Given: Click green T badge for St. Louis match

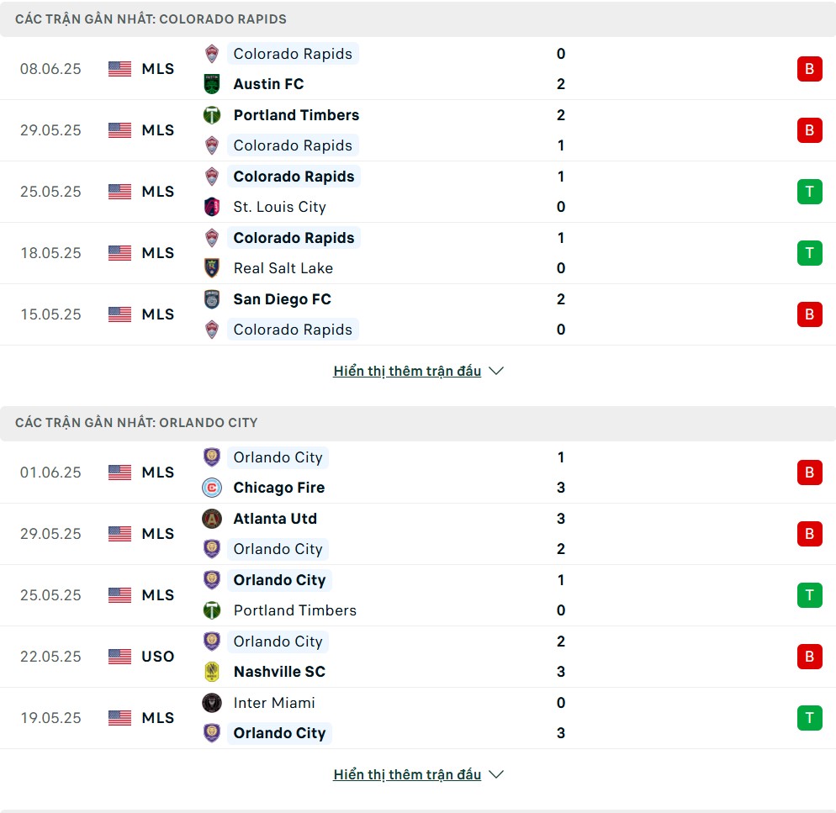Looking at the screenshot, I should pos(809,192).
